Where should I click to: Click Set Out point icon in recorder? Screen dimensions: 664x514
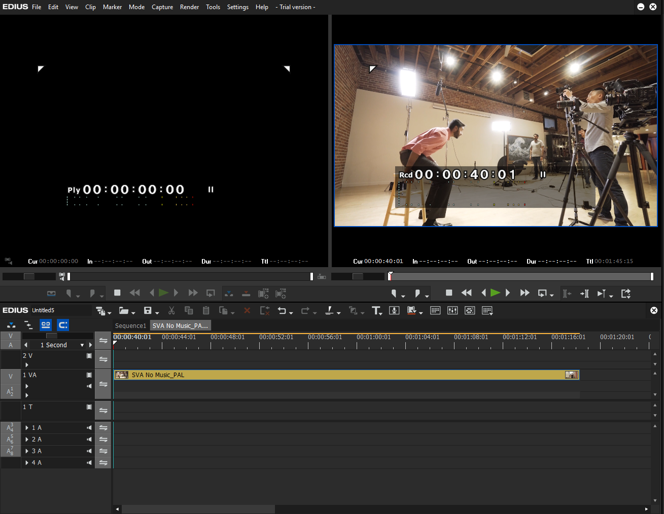417,293
